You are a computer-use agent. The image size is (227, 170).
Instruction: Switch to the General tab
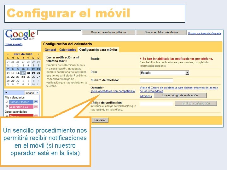pyautogui.click(x=50, y=50)
